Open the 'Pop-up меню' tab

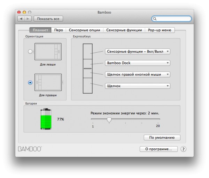pos(160,30)
